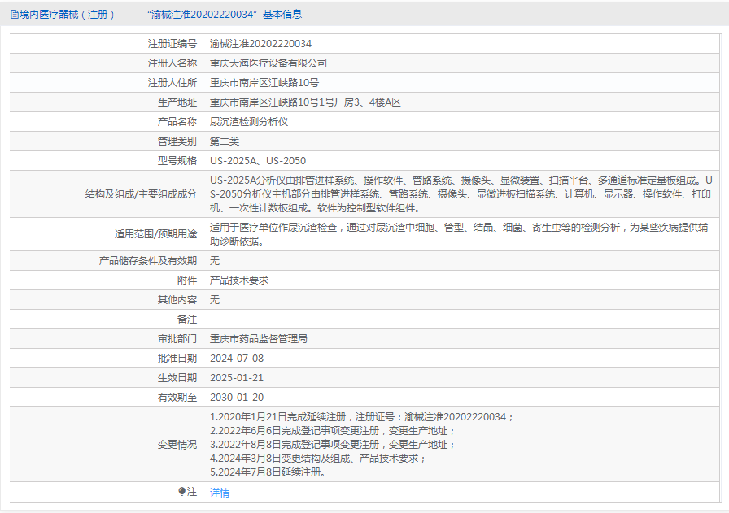Screen dimensions: 729x513
Task: Click the lightbulb icon next to 注
Action: pos(181,491)
